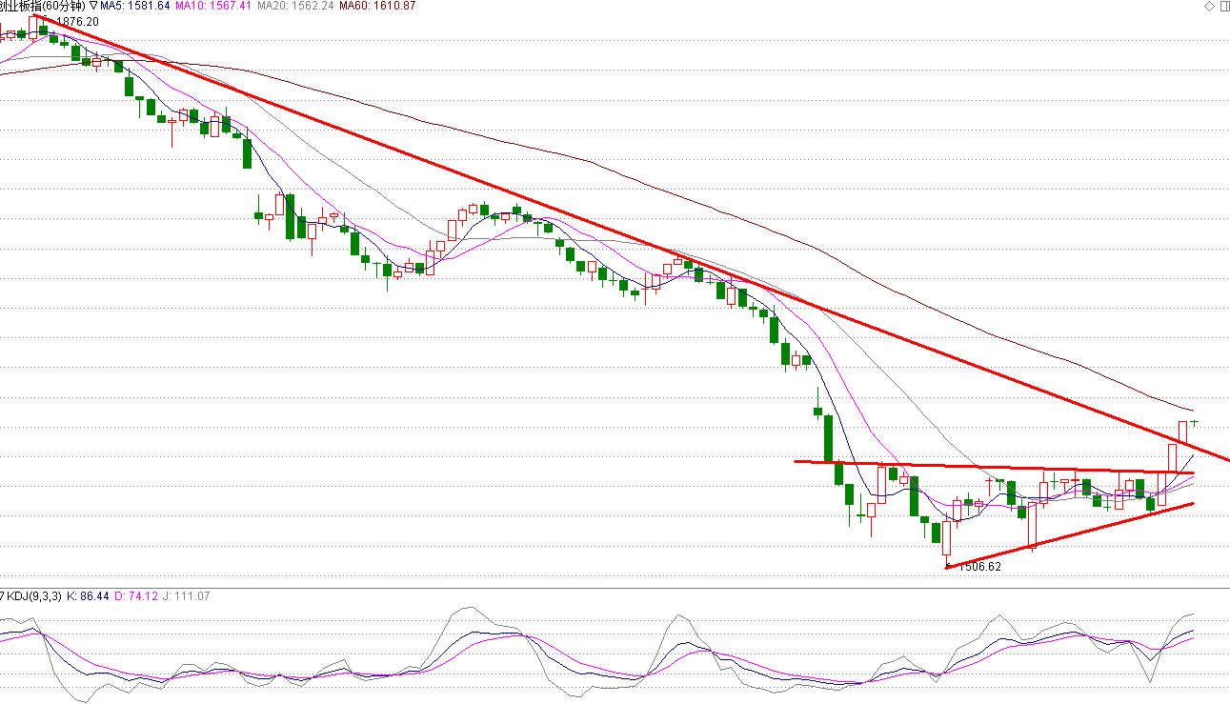Viewport: 1230px width, 704px height.
Task: Click the 创业板指(60分钟) chart title
Action: (x=44, y=6)
